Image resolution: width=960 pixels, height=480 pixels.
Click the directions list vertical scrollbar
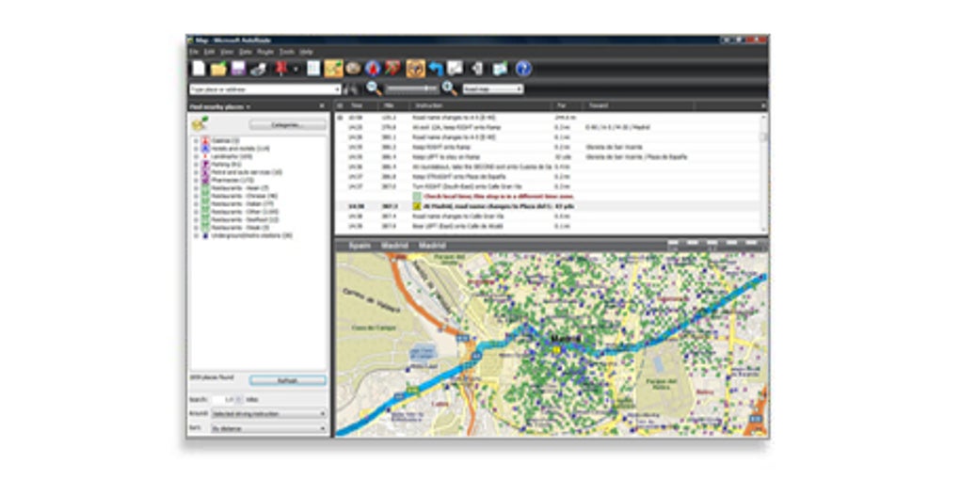764,170
